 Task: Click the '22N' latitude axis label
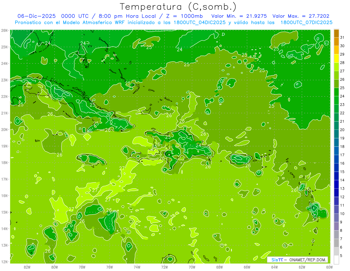coord(4,96)
